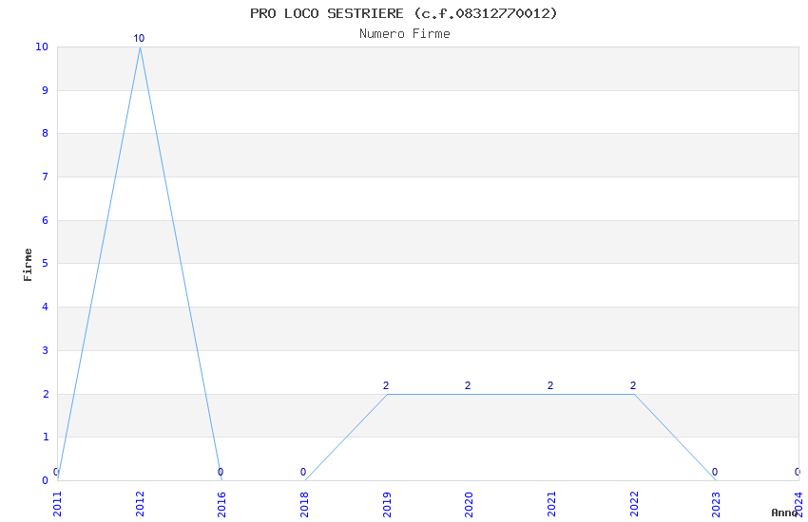This screenshot has width=808, height=522.
Task: Click the 2023 year tick label
Action: click(x=715, y=504)
